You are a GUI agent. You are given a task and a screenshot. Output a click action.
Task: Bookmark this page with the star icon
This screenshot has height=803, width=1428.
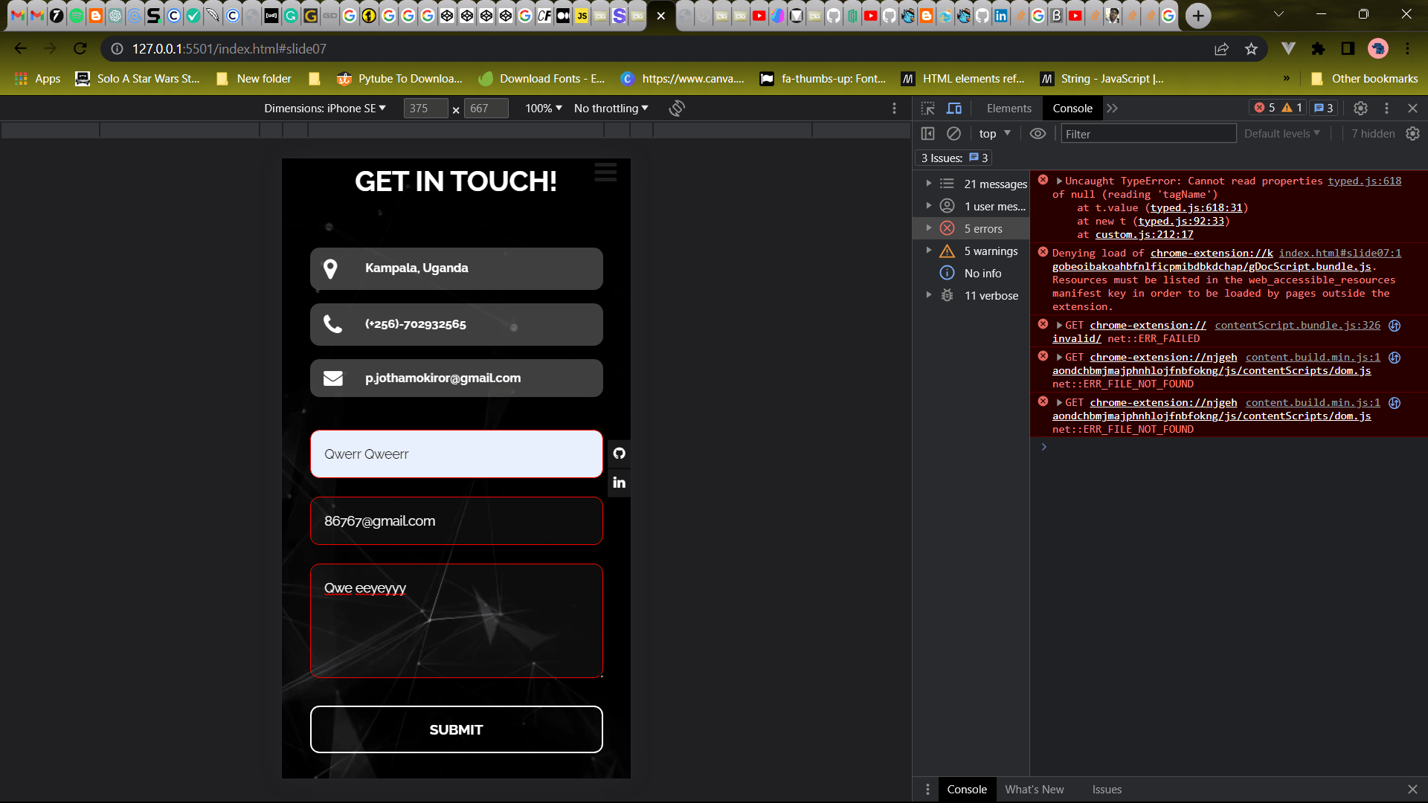tap(1251, 49)
